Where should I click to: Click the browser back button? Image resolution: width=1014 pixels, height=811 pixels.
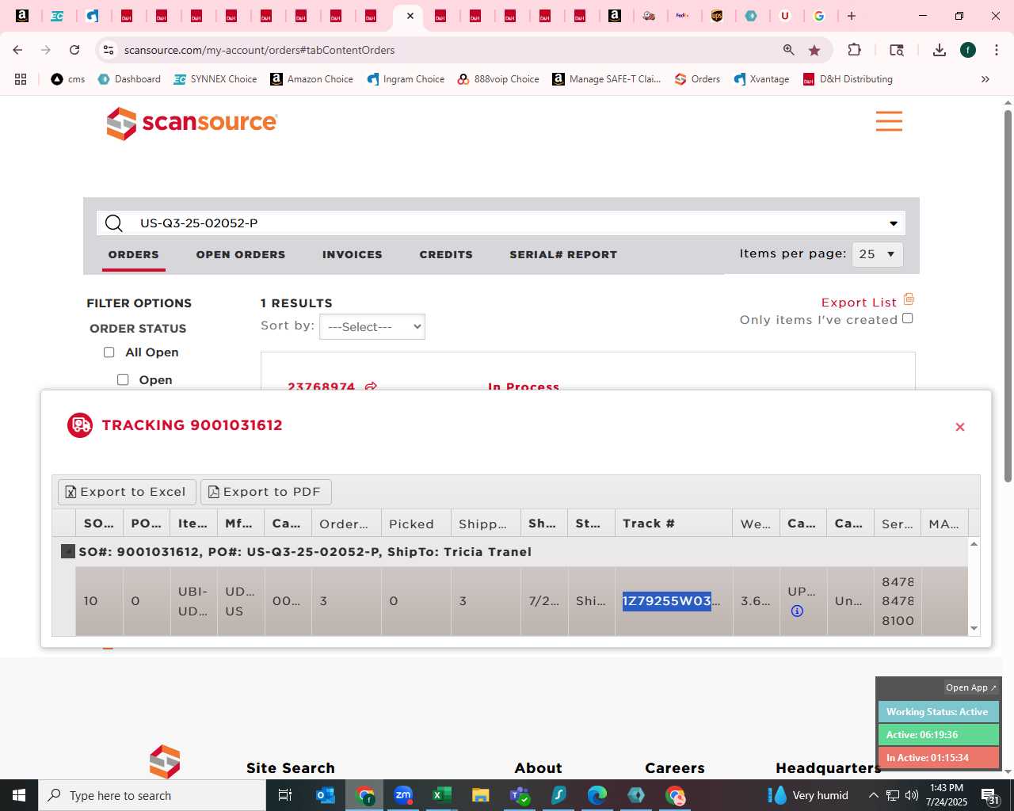(17, 50)
